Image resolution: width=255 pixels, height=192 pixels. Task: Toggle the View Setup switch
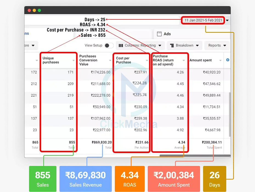click(109, 45)
